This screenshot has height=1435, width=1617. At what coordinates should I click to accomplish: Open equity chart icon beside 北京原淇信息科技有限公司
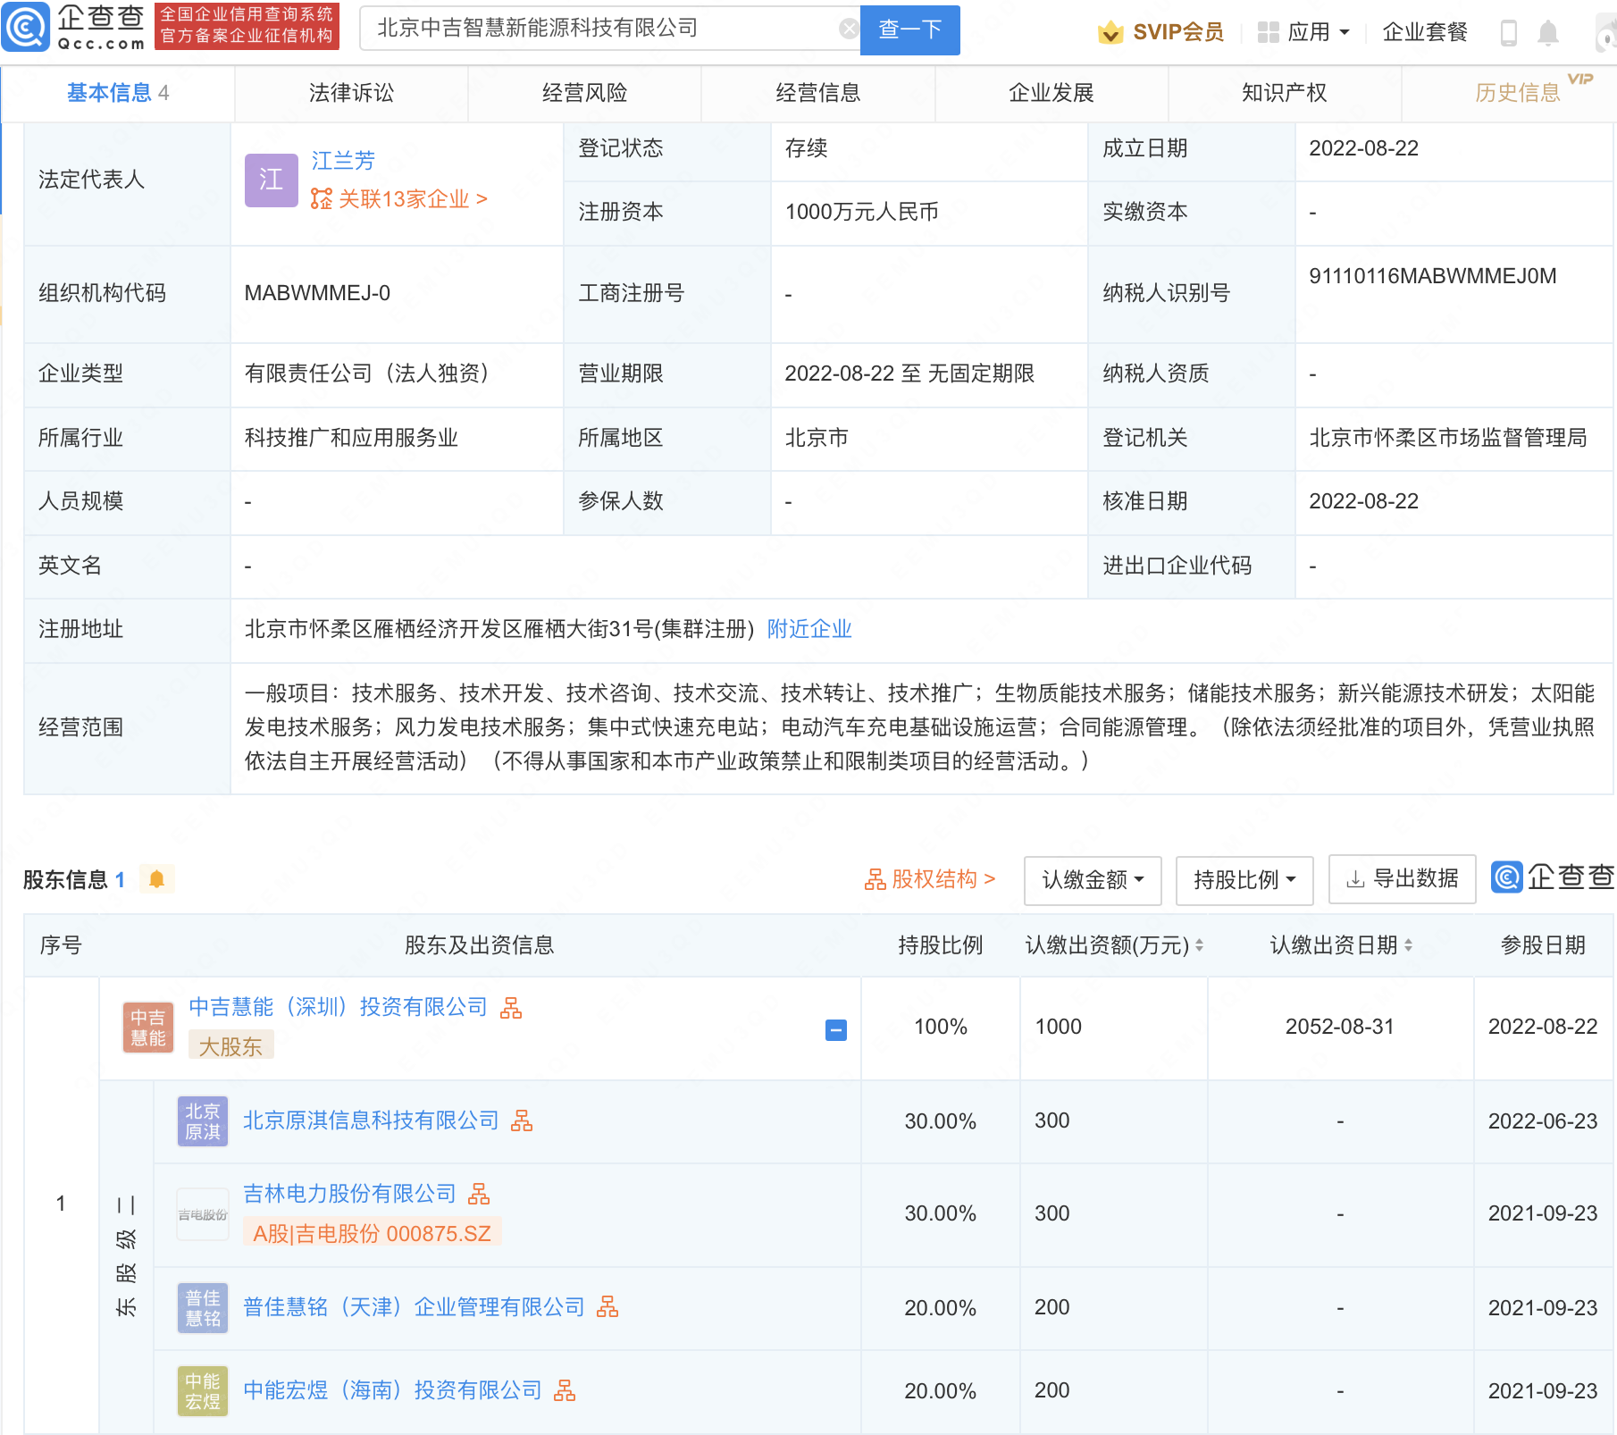pos(522,1120)
